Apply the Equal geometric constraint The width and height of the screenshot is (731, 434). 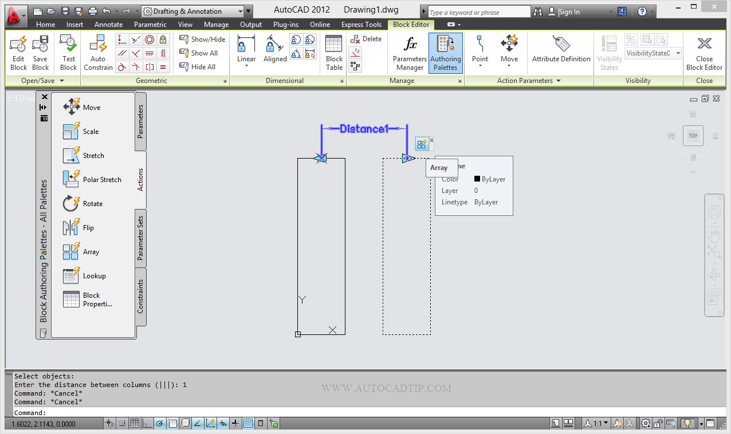pyautogui.click(x=163, y=67)
